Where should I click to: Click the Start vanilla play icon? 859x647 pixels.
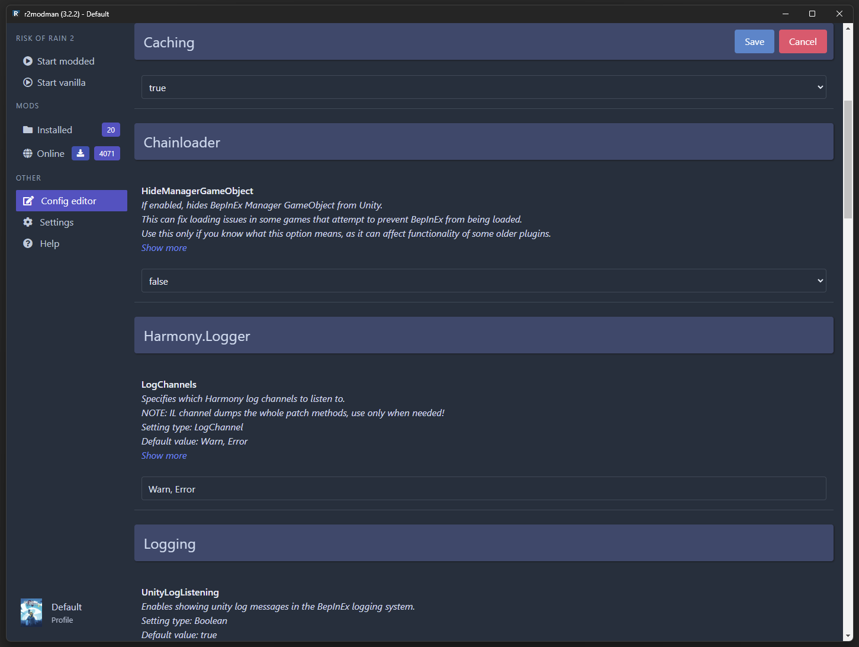tap(28, 82)
